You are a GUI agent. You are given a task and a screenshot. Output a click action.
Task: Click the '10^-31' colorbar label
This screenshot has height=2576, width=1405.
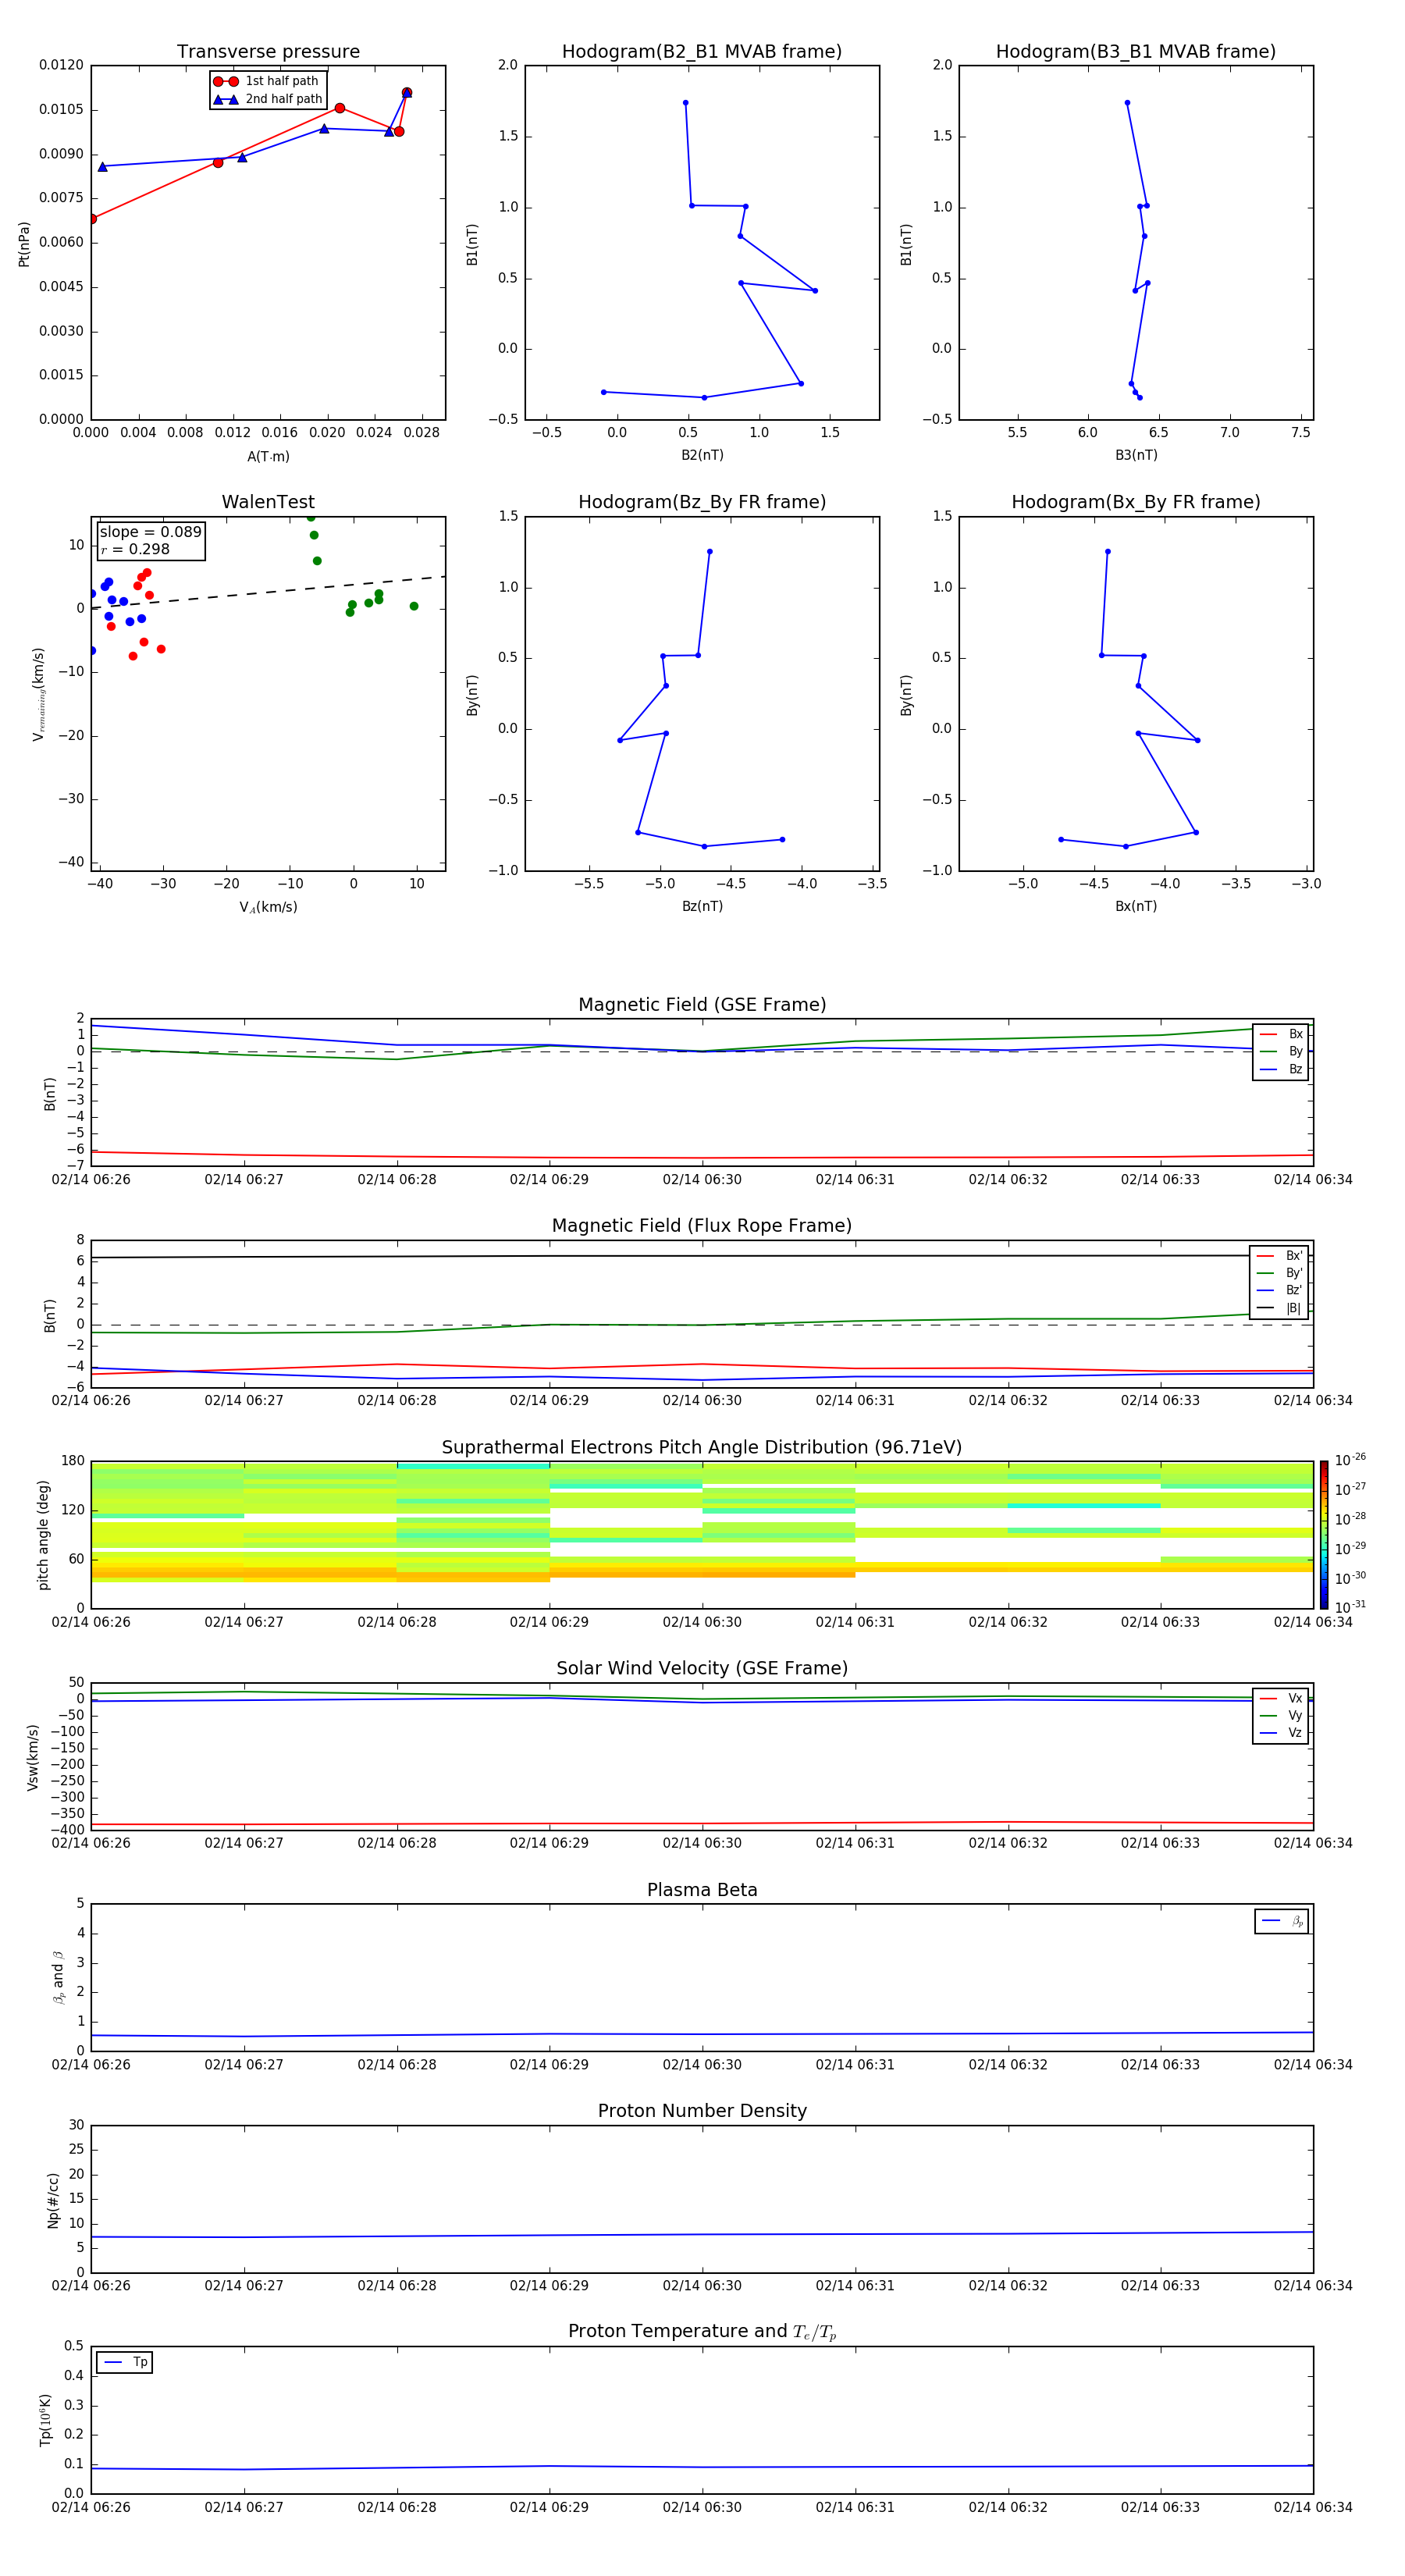click(1350, 1607)
